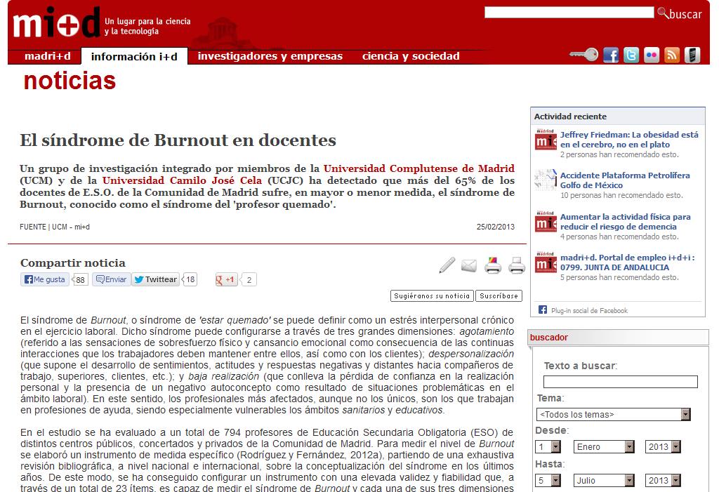The height and width of the screenshot is (492, 719).
Task: Click the Suscríbase button
Action: point(499,295)
